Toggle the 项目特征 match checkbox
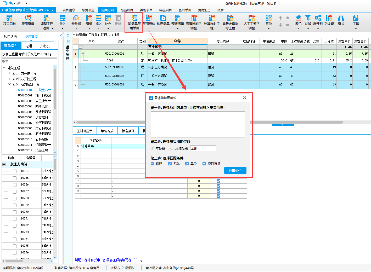 click(x=204, y=164)
